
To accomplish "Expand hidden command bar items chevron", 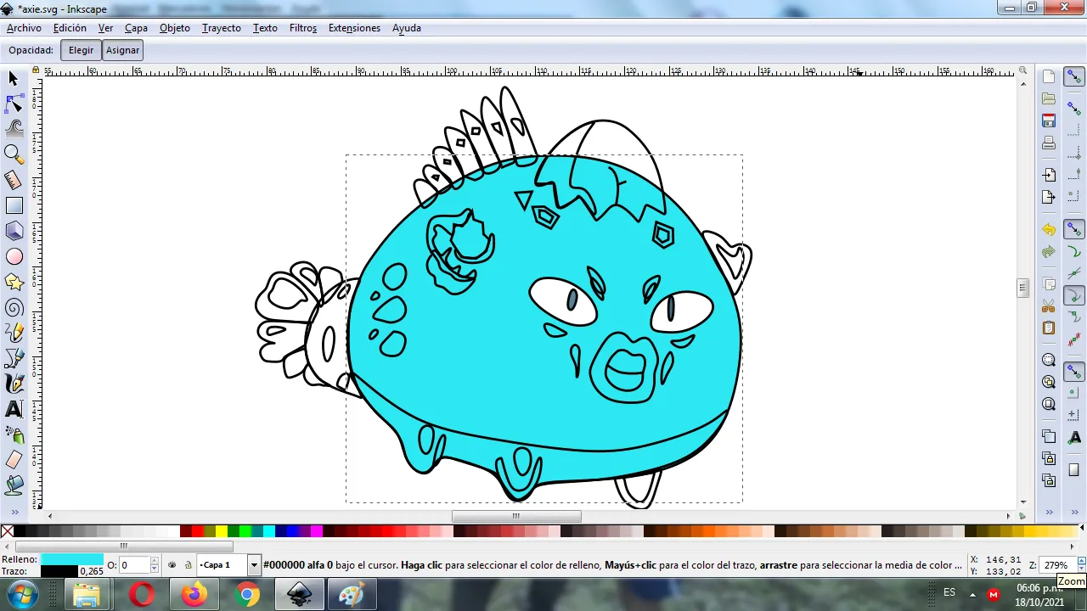I will pos(1049,513).
